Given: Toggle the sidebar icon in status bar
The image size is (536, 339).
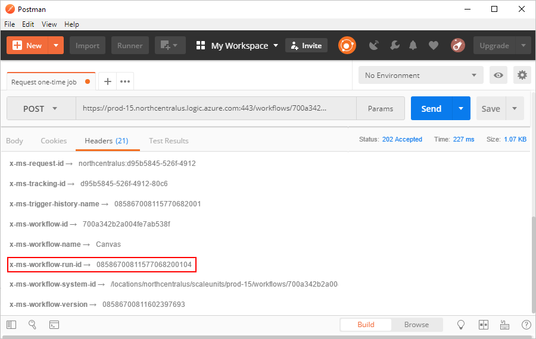Looking at the screenshot, I should (11, 325).
